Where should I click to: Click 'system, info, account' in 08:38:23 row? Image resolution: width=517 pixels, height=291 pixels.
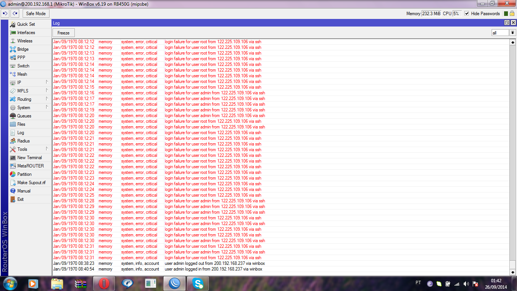tap(140, 263)
